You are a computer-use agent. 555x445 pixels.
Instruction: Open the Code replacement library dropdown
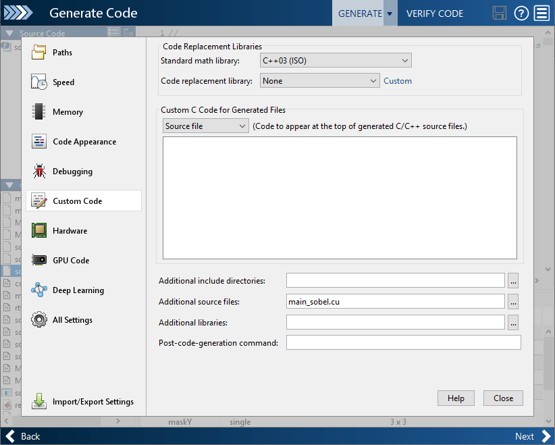320,81
